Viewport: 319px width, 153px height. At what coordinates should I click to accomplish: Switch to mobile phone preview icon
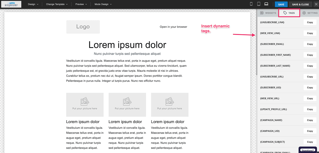[251, 4]
